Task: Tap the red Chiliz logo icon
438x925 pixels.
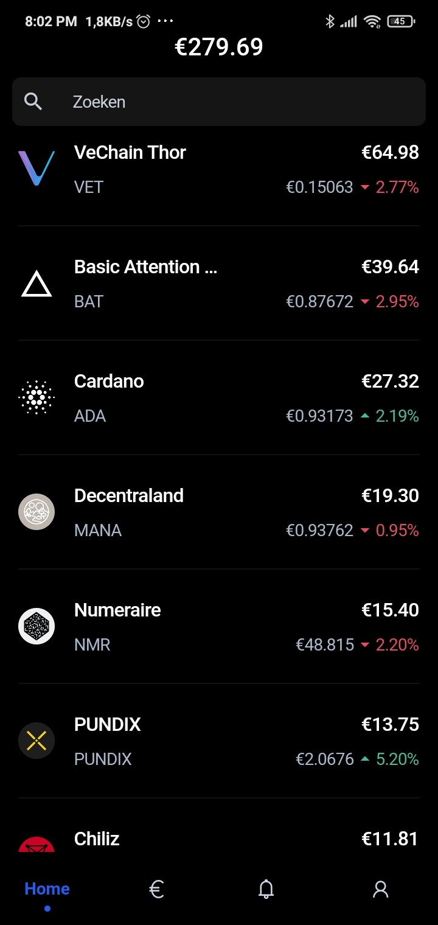Action: click(36, 845)
